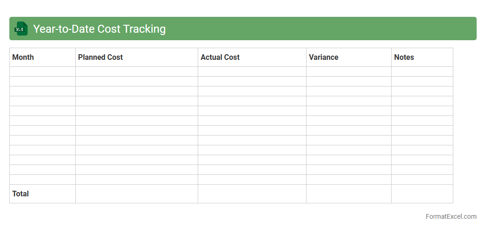Select the Notes column header
Image resolution: width=486 pixels, height=230 pixels.
(422, 57)
